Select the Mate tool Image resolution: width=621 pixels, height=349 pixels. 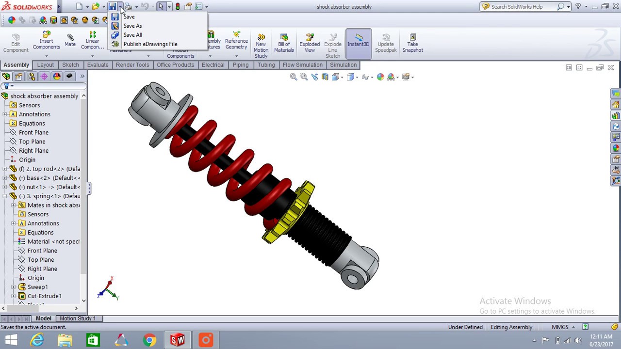tap(70, 41)
